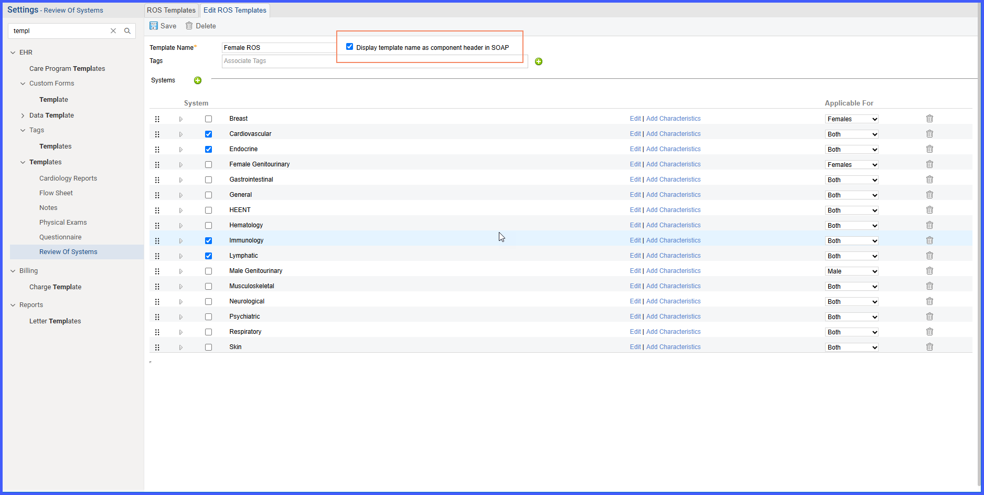
Task: Click the search magnifier icon
Action: tap(127, 31)
